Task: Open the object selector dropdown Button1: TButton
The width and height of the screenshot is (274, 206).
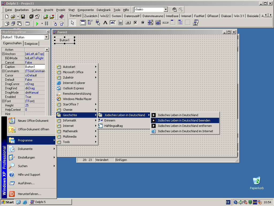Action: pos(47,37)
